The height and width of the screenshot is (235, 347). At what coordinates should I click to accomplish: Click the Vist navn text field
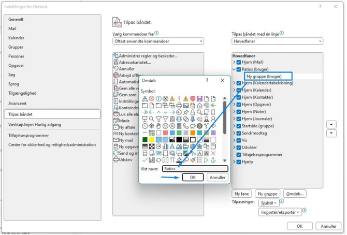195,168
